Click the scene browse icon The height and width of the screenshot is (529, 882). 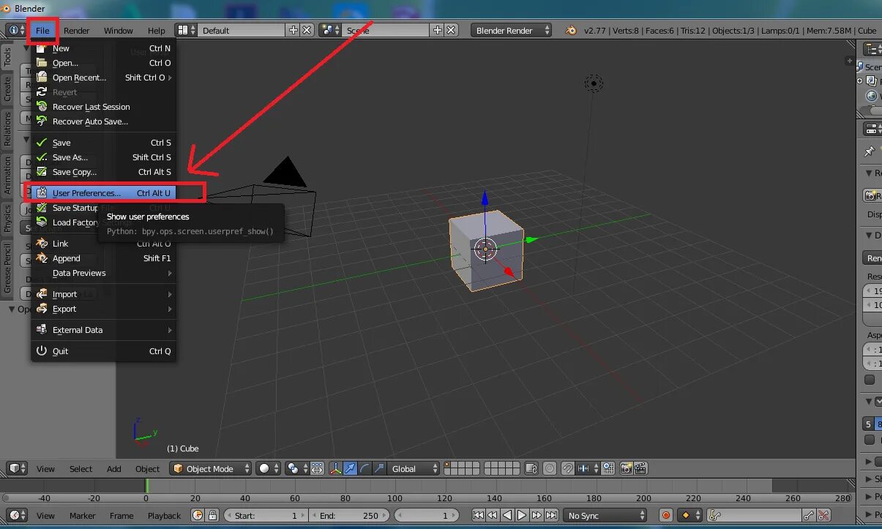pos(330,30)
